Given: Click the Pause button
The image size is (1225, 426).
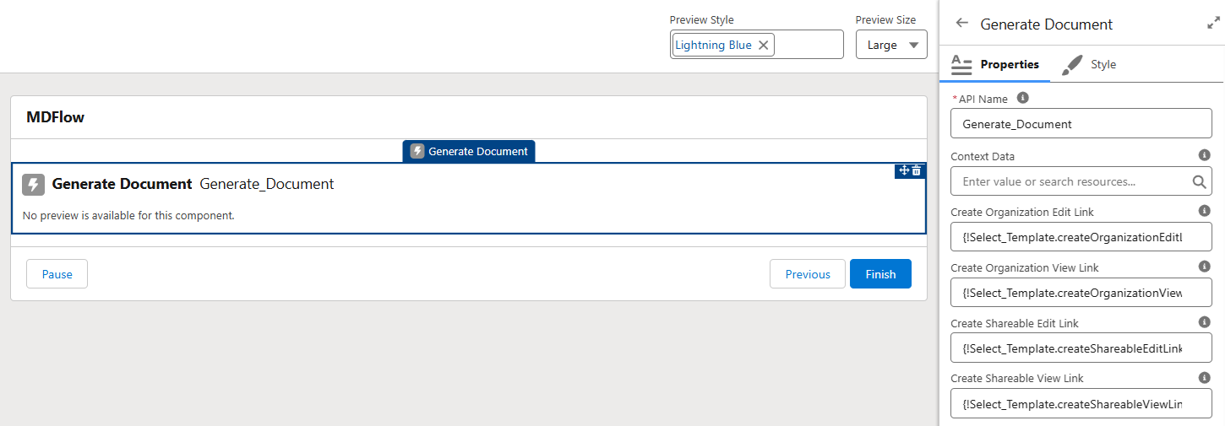Looking at the screenshot, I should click(x=57, y=274).
